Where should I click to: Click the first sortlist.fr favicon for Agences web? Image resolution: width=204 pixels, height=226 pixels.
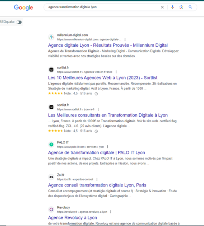click(x=51, y=70)
